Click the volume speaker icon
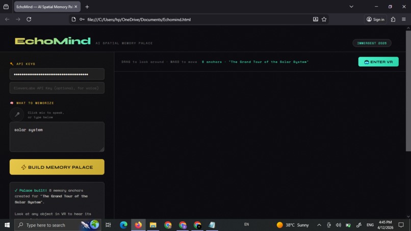 click(x=339, y=225)
